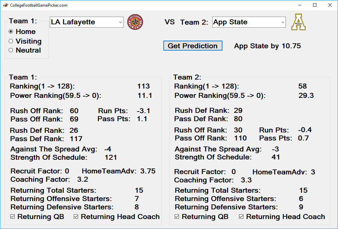Close the CollegeFootballGamePicker window
The width and height of the screenshot is (338, 229).
pos(330,5)
